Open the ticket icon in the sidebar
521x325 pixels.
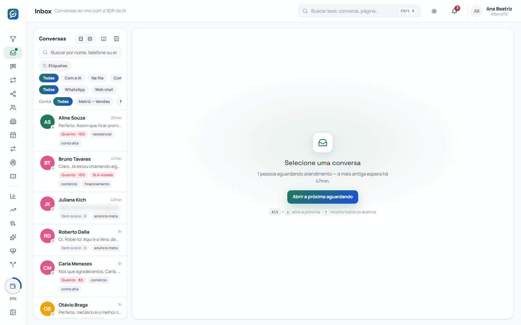coord(13,176)
